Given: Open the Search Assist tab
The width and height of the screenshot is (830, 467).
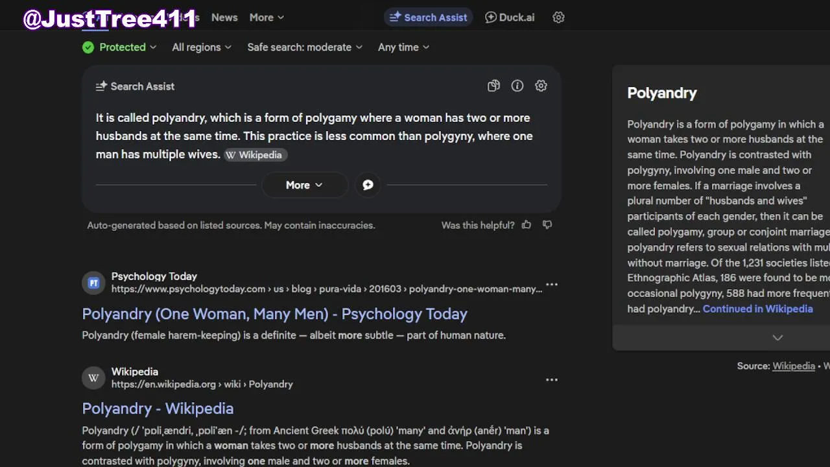Looking at the screenshot, I should pyautogui.click(x=429, y=18).
